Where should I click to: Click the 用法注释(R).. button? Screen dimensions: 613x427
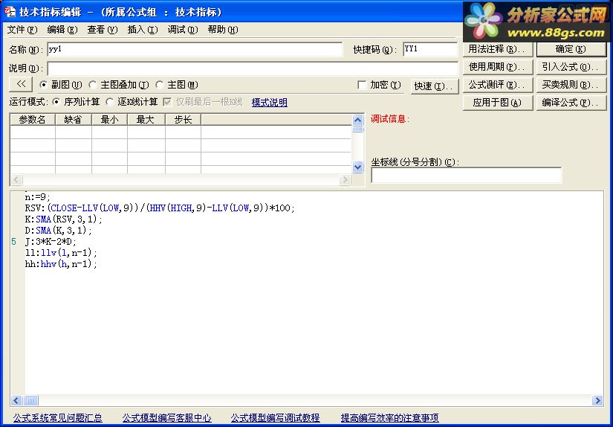point(498,49)
